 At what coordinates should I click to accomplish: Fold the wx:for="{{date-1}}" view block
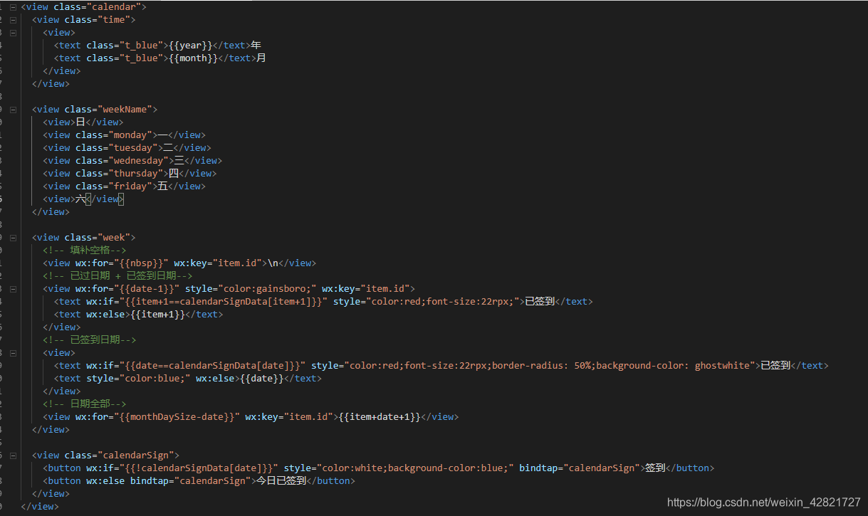tap(13, 289)
